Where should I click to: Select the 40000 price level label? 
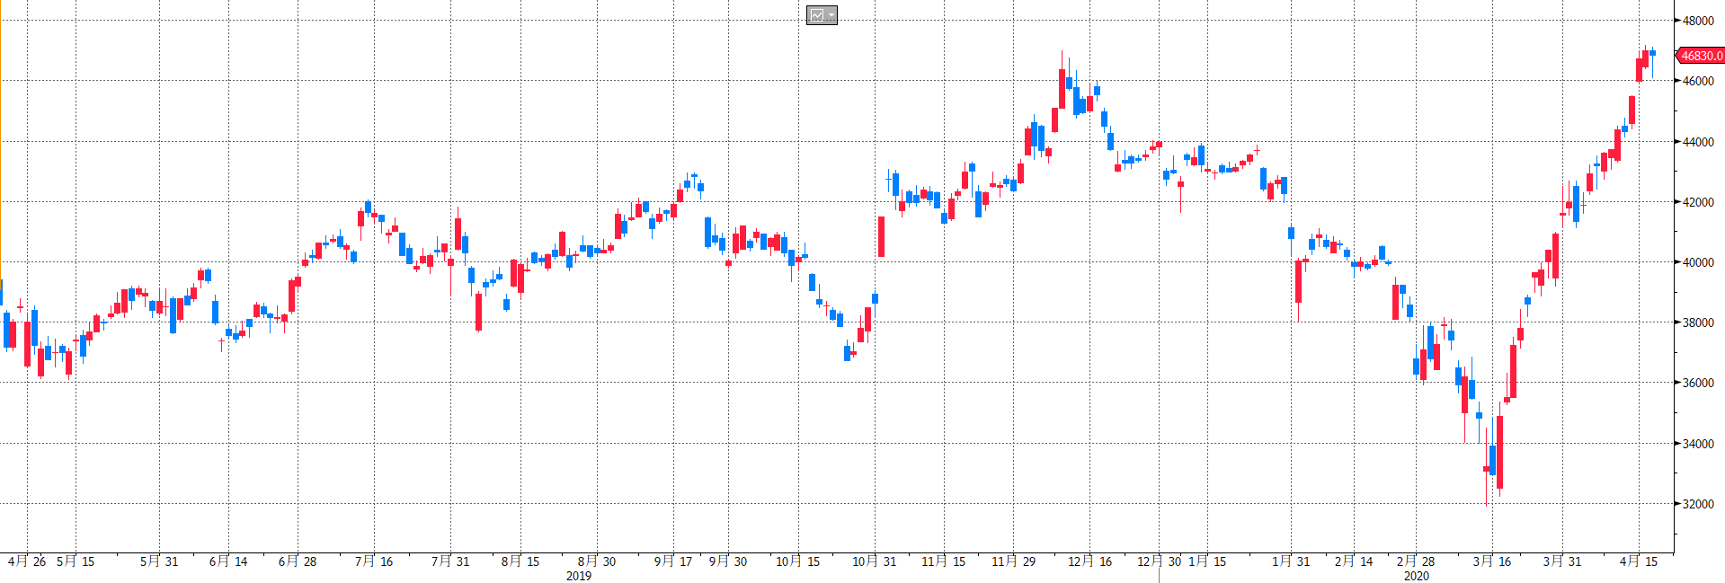(x=1698, y=262)
